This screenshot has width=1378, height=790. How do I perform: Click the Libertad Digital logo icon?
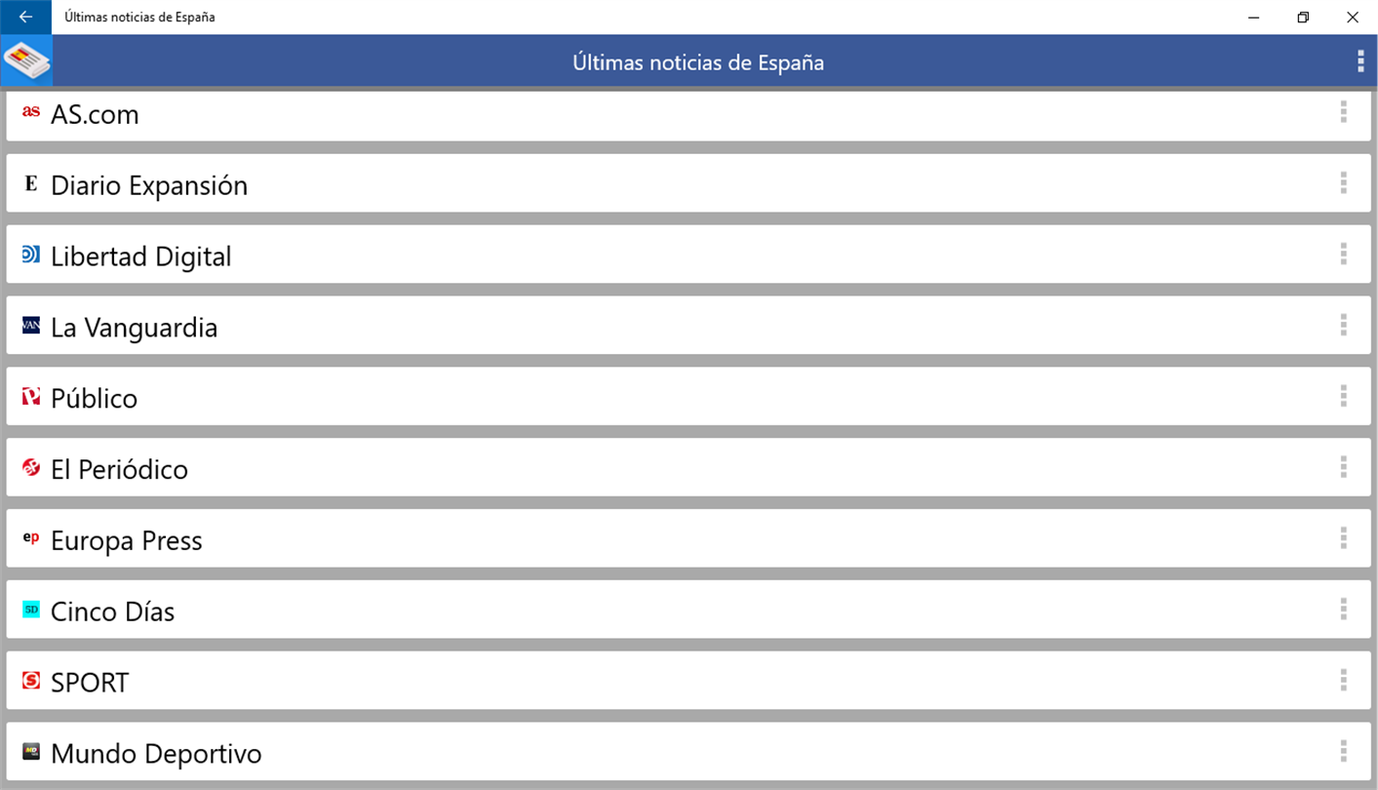point(31,255)
